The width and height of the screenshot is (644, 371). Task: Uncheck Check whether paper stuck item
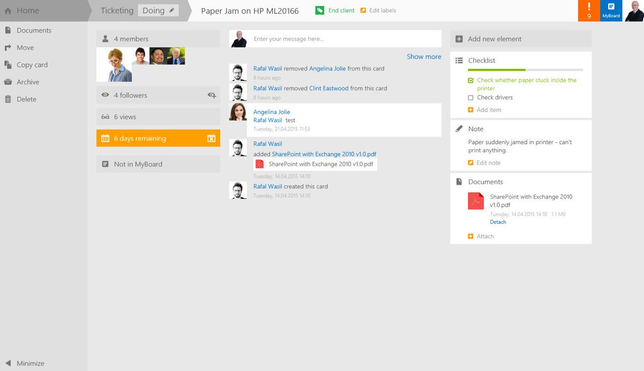click(471, 81)
